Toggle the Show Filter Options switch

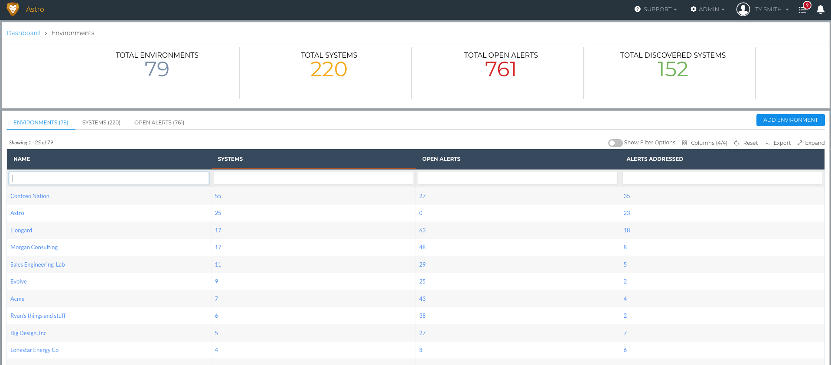tap(615, 143)
